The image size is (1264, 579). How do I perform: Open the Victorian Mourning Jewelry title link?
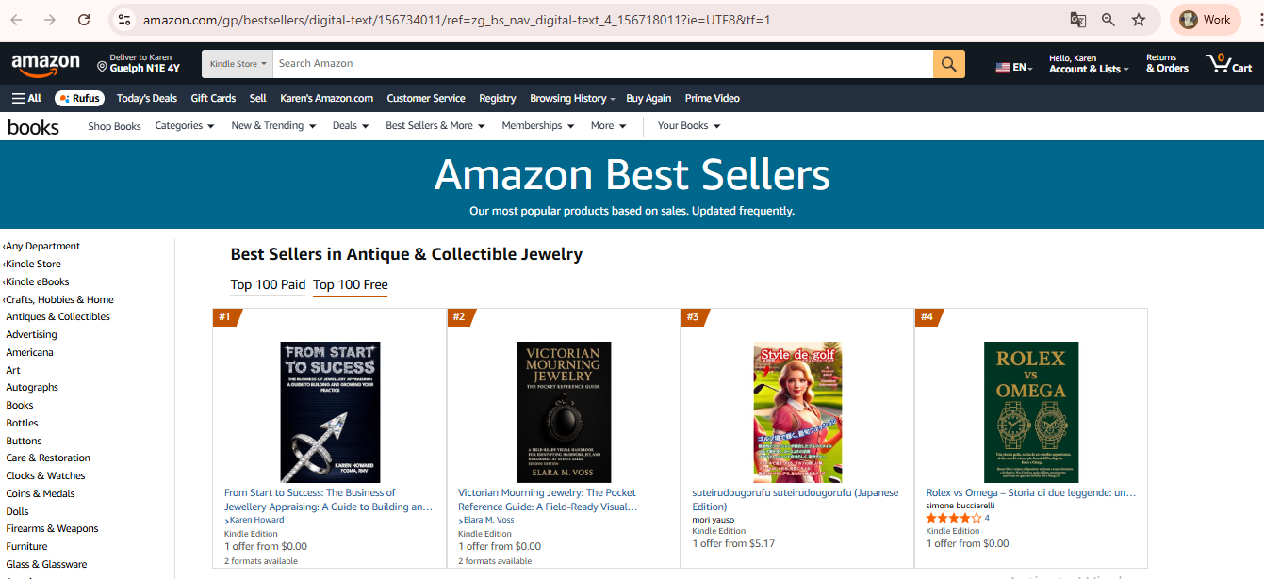[547, 499]
